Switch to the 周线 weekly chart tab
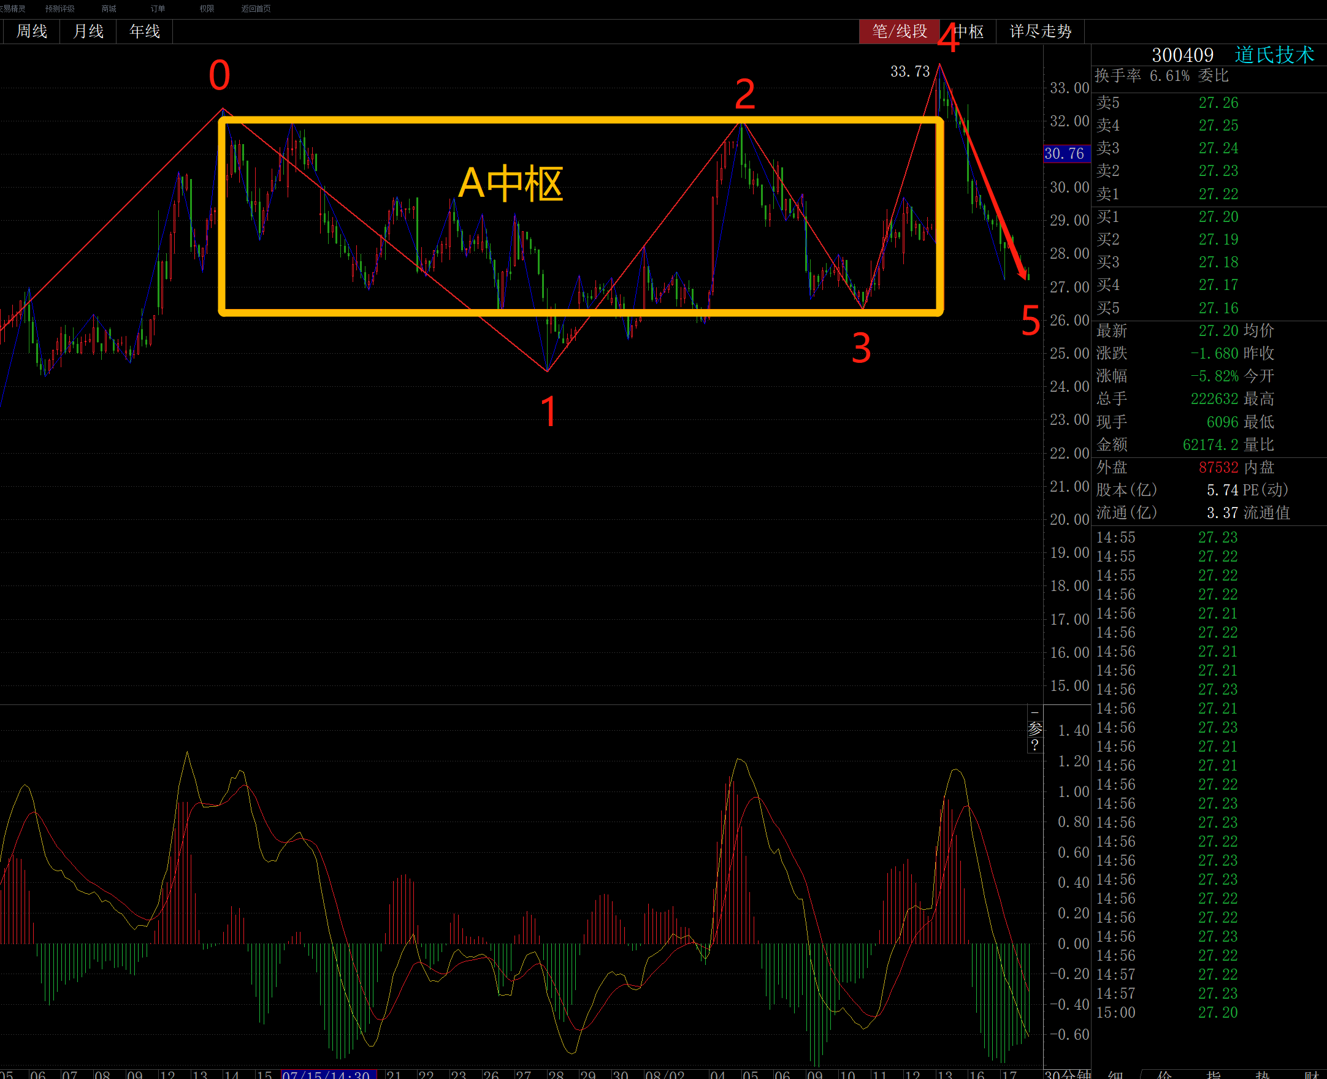The width and height of the screenshot is (1327, 1079). coord(32,31)
